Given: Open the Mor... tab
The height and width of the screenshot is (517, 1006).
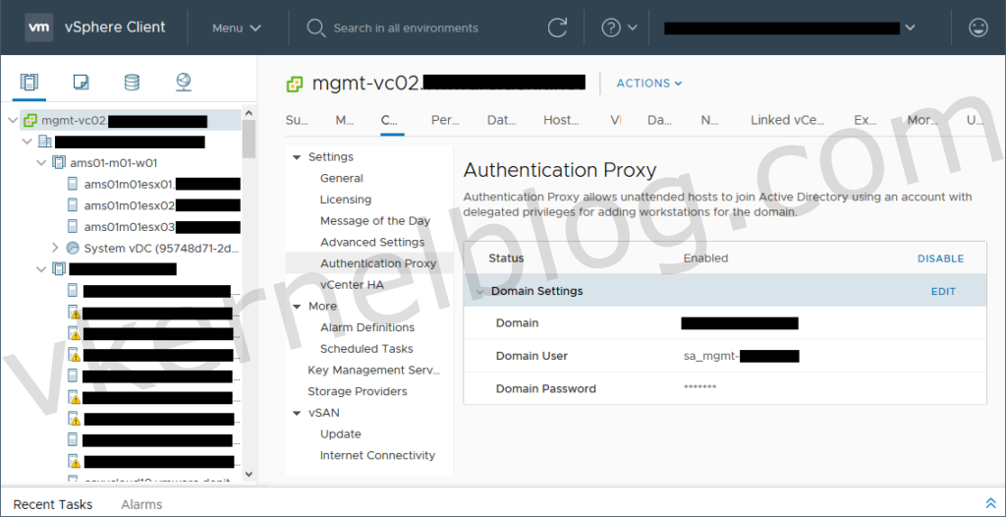Looking at the screenshot, I should tap(922, 120).
